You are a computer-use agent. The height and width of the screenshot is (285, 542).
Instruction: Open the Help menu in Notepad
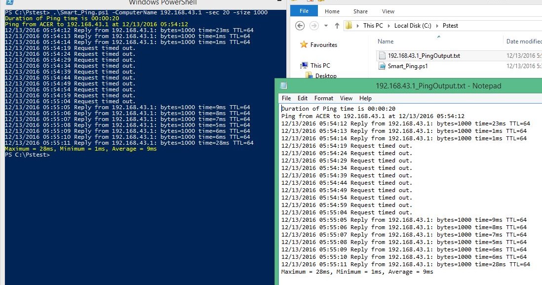pos(365,98)
